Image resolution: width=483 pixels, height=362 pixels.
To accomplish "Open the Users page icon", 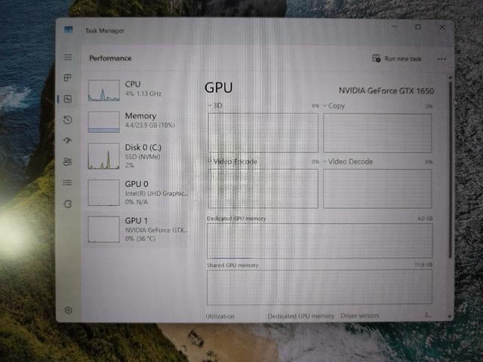I will (x=67, y=161).
